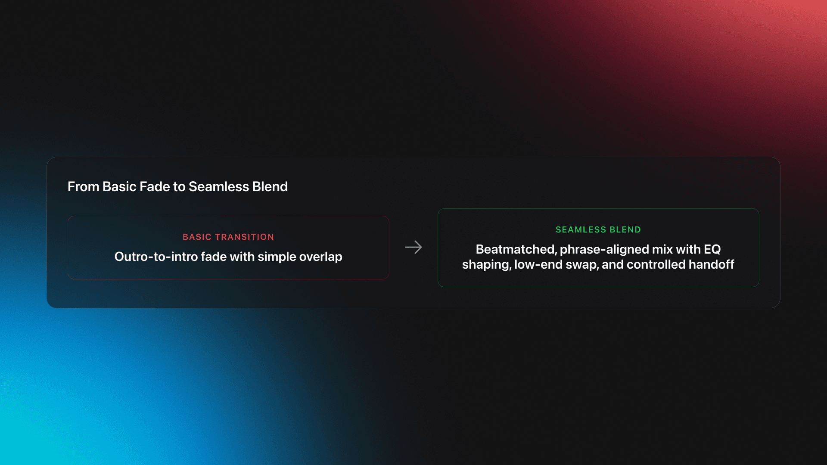Viewport: 827px width, 465px height.
Task: Click the right-pointing arrow between the cards
Action: point(413,247)
